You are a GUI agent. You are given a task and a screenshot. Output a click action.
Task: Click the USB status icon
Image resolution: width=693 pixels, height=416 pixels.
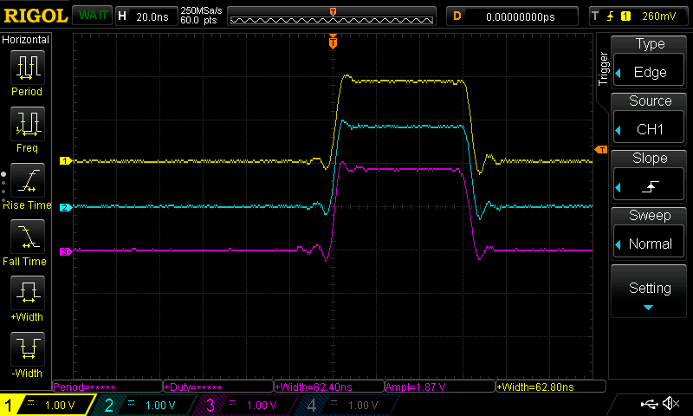point(649,404)
